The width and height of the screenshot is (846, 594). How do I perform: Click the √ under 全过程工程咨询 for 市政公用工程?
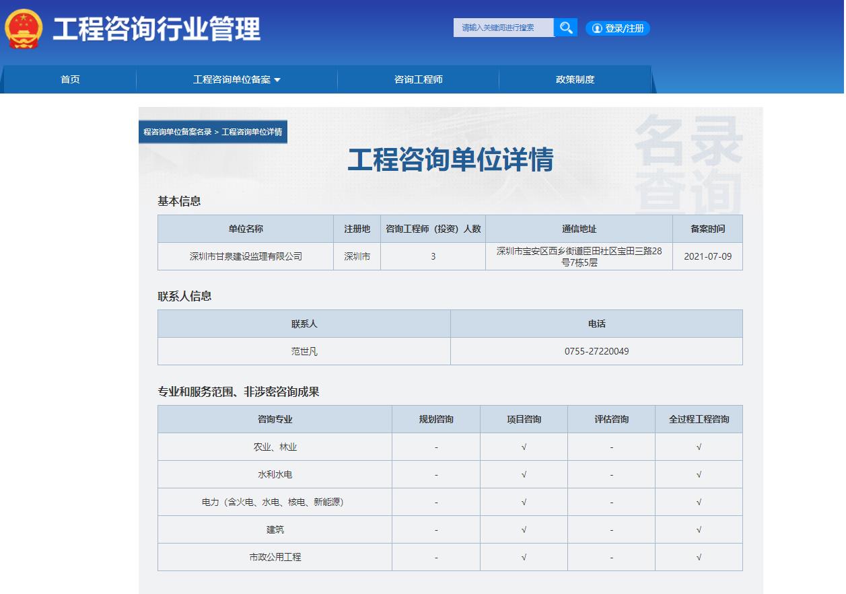698,557
